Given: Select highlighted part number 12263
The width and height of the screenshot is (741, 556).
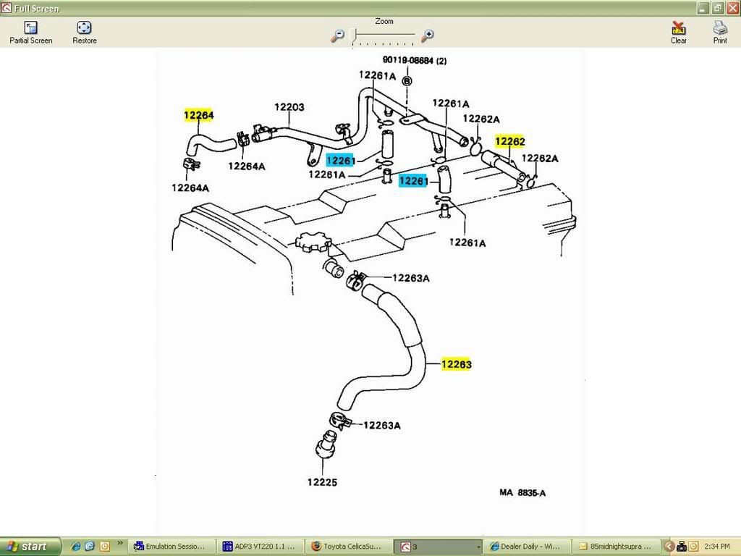Looking at the screenshot, I should click(456, 364).
